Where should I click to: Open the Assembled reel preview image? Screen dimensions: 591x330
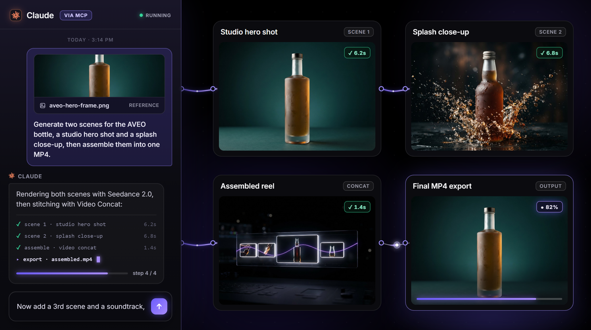click(x=297, y=251)
